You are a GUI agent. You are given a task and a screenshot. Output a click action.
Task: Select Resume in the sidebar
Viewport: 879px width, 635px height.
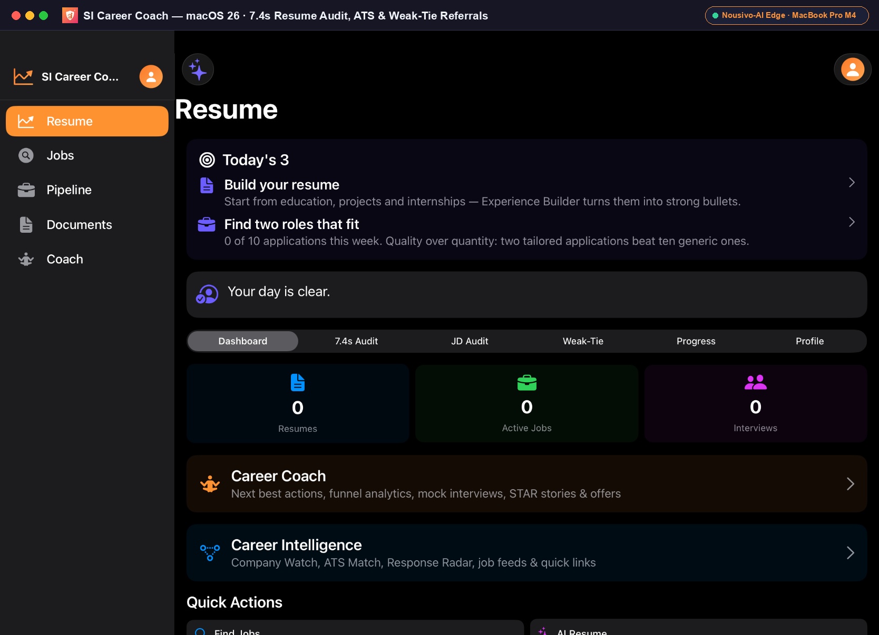coord(87,121)
